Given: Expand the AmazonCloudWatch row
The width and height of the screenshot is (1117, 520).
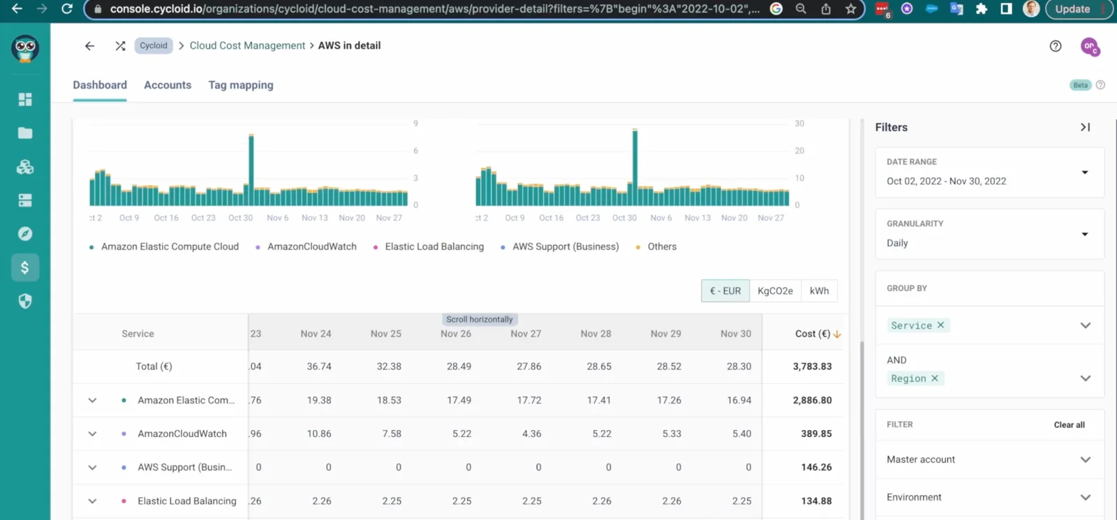Looking at the screenshot, I should 92,434.
